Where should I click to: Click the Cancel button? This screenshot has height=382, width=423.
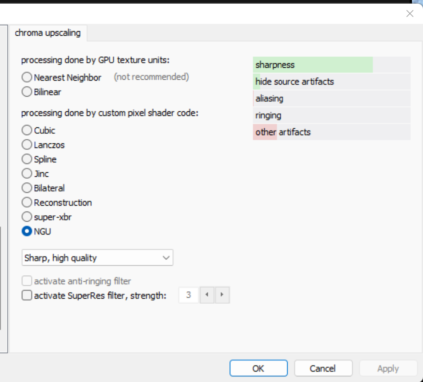pos(323,368)
